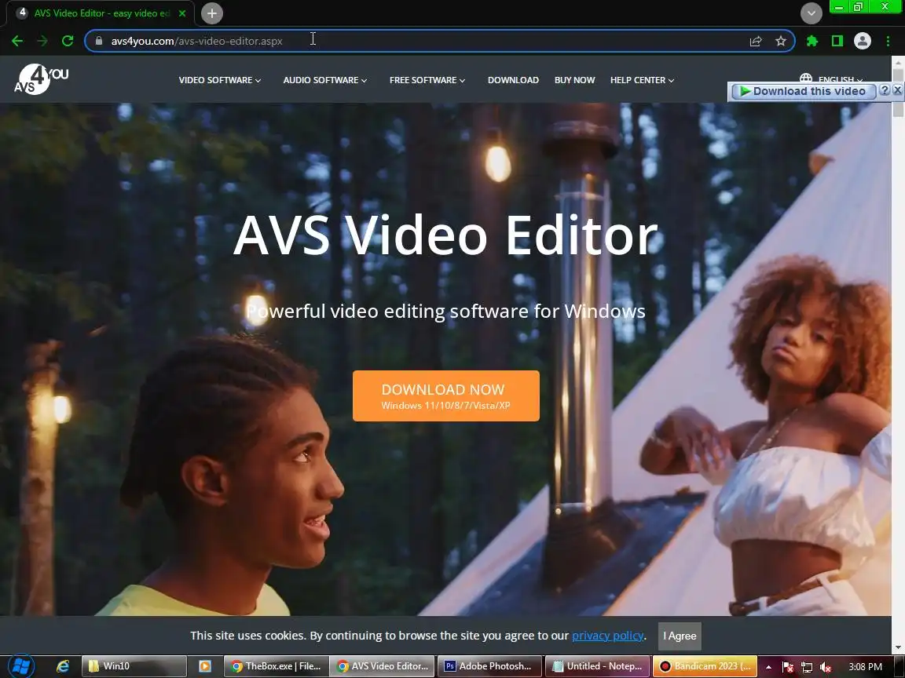The height and width of the screenshot is (678, 905).
Task: Click the share this page icon
Action: pyautogui.click(x=756, y=41)
